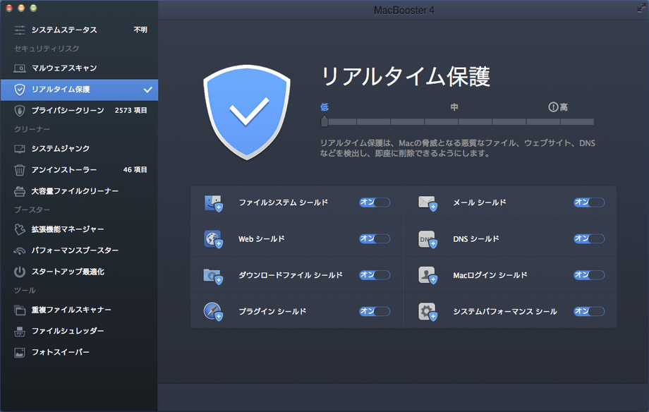Click the 不明 status text
The width and height of the screenshot is (649, 412).
(140, 30)
